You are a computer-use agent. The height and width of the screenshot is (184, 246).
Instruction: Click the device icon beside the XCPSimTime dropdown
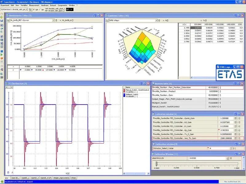(x=30, y=9)
